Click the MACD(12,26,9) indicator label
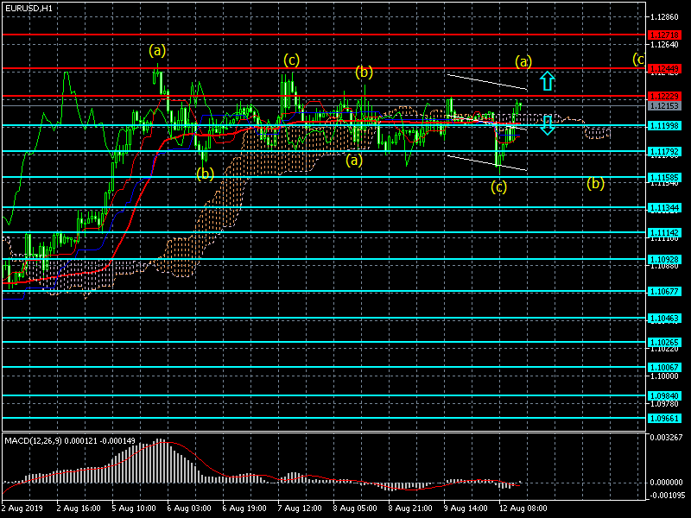 [x=60, y=441]
